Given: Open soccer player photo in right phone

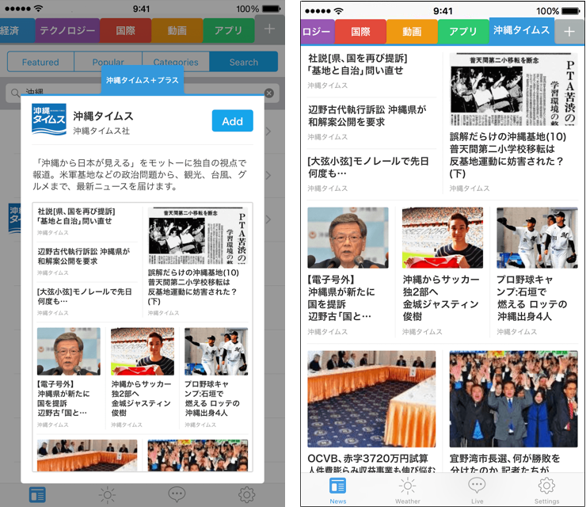Looking at the screenshot, I should (443, 238).
